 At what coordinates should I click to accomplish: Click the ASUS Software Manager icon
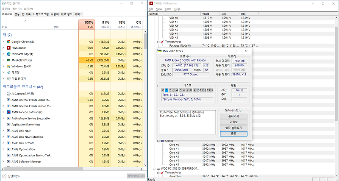coord(8,162)
